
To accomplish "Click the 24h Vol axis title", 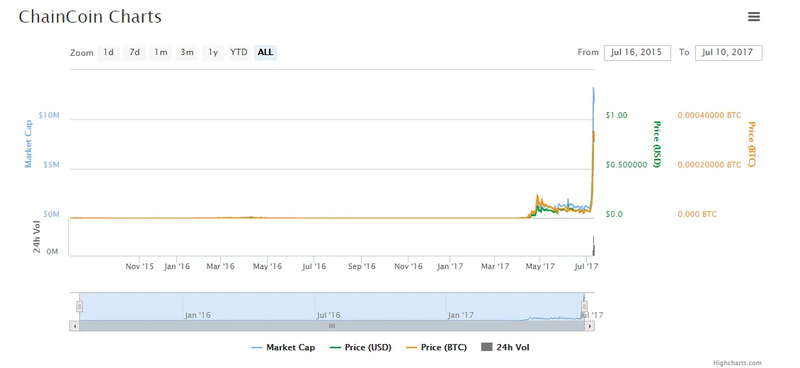I will coord(36,238).
